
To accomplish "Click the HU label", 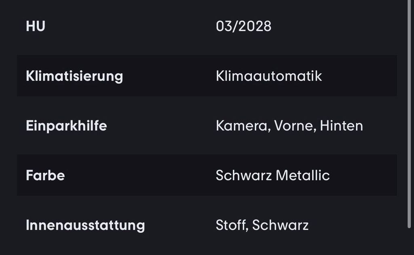I will pyautogui.click(x=36, y=27).
